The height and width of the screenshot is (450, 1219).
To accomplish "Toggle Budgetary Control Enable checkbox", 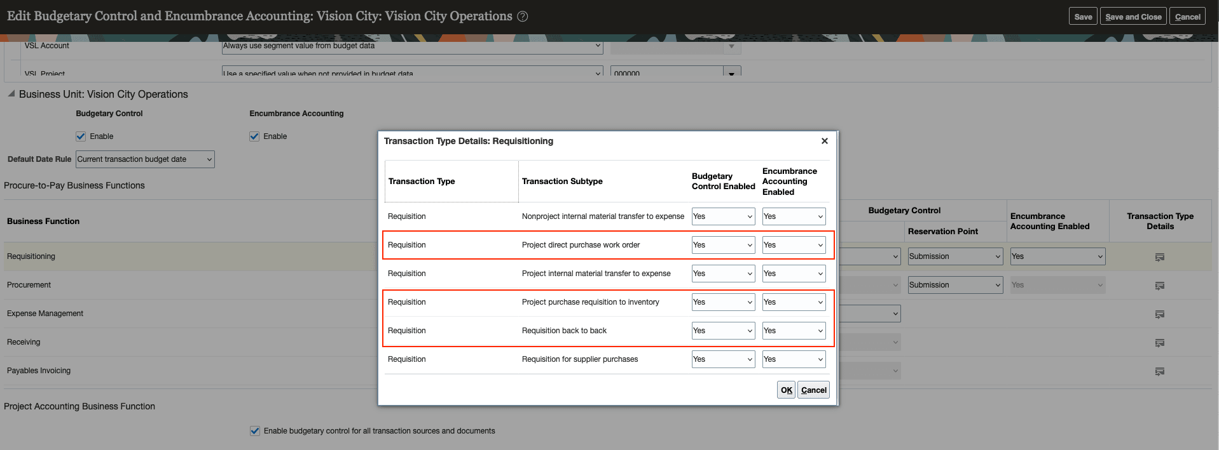I will (81, 136).
